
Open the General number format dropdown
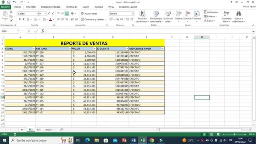(132, 14)
